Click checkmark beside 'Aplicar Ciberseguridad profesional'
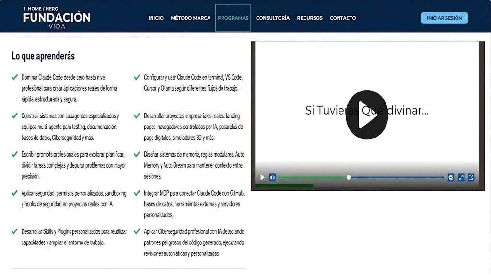 (137, 231)
